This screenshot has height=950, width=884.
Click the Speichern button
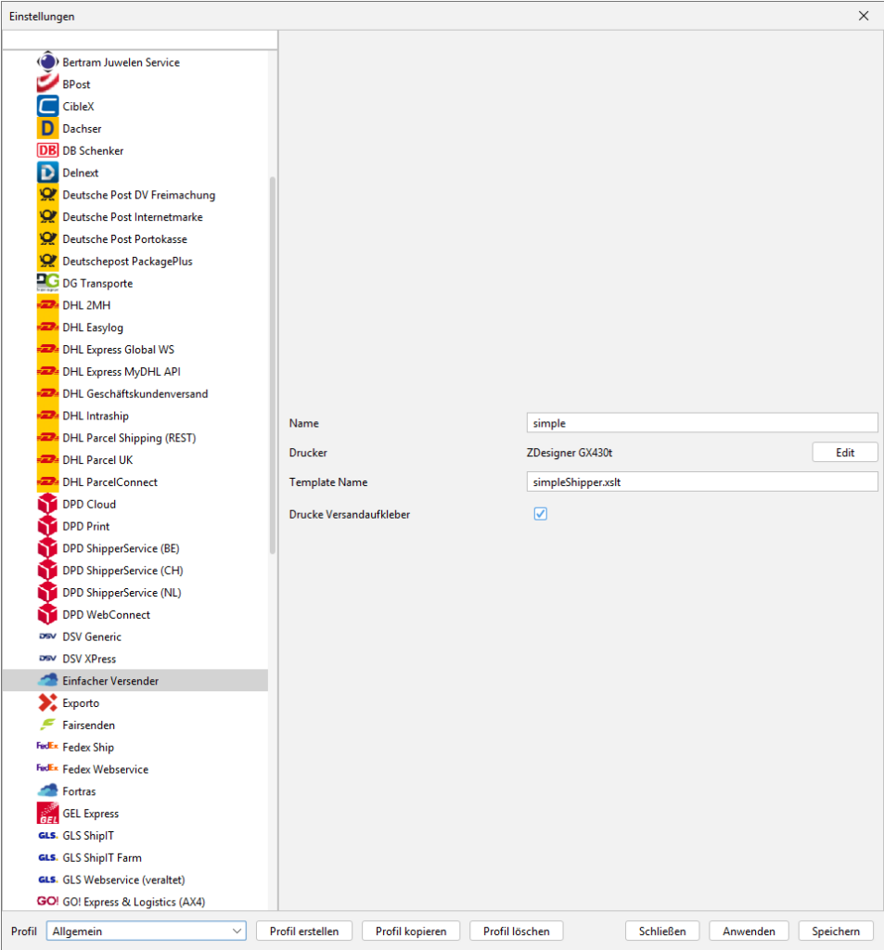836,931
